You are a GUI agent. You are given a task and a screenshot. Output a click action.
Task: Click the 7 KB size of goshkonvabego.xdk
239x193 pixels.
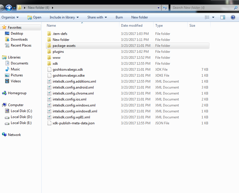(205, 70)
